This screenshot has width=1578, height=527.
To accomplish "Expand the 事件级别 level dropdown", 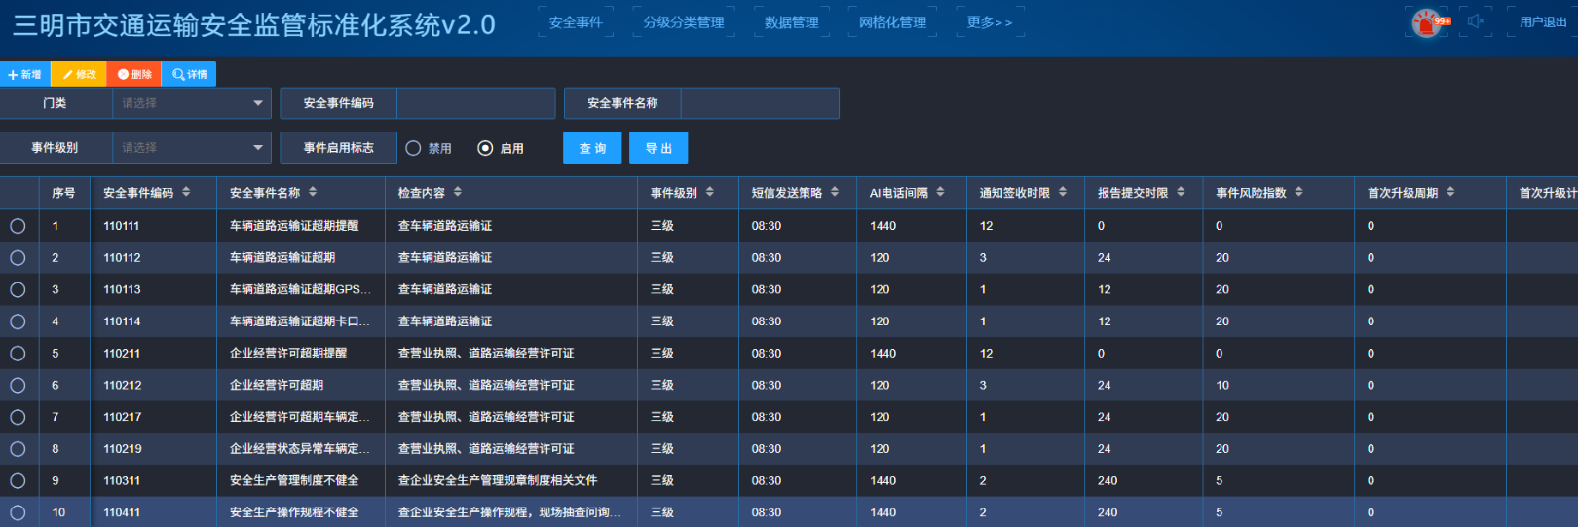I will pos(191,148).
